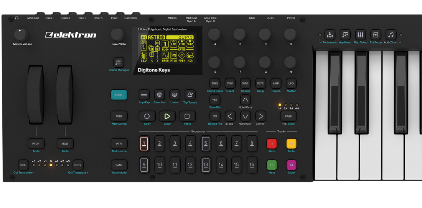Toggle sequencer step 11
The width and height of the screenshot is (422, 208).
[x=175, y=165]
